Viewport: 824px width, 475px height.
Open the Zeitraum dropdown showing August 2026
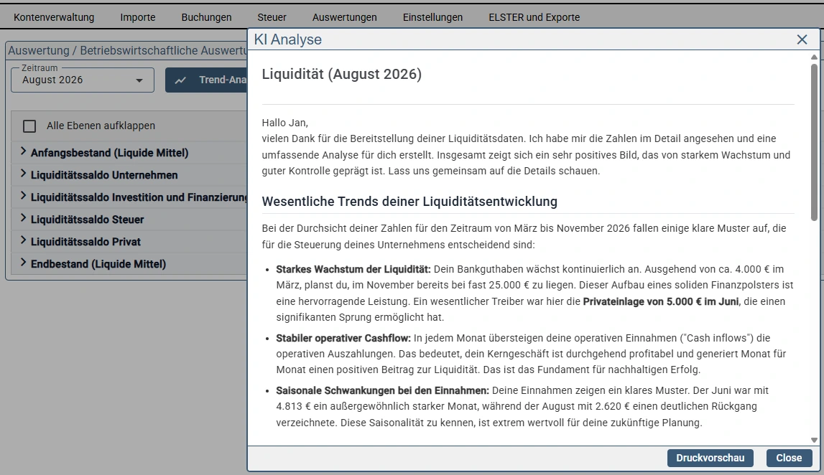(x=83, y=80)
